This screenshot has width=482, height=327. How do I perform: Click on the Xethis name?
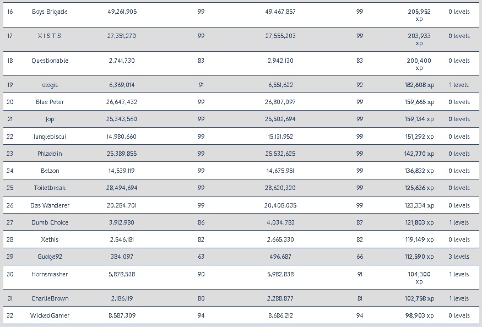point(50,239)
